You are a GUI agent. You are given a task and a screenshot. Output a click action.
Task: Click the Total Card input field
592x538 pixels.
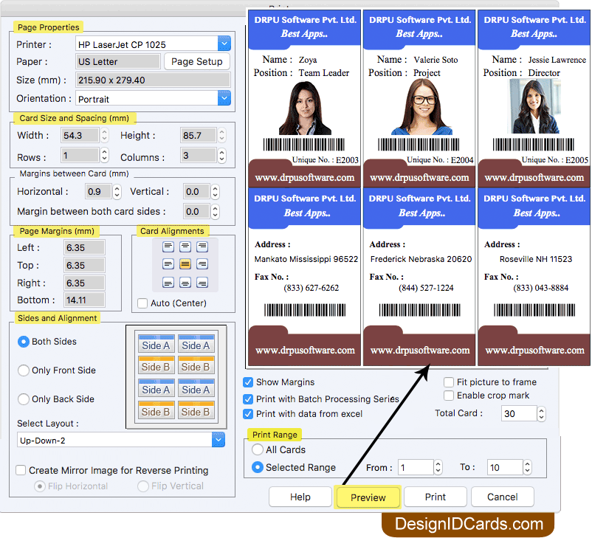(519, 414)
